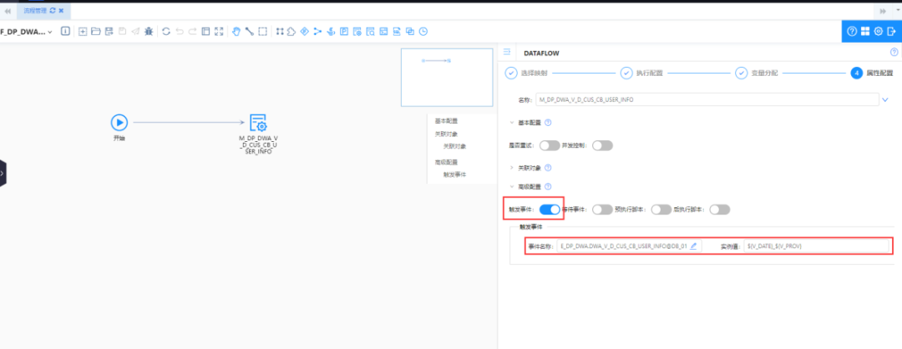Image resolution: width=902 pixels, height=349 pixels.
Task: Go to the 属性配置 step
Action: coord(872,73)
